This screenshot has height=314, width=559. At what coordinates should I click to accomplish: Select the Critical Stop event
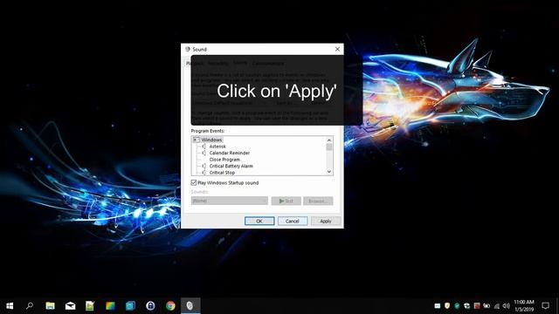tap(222, 173)
